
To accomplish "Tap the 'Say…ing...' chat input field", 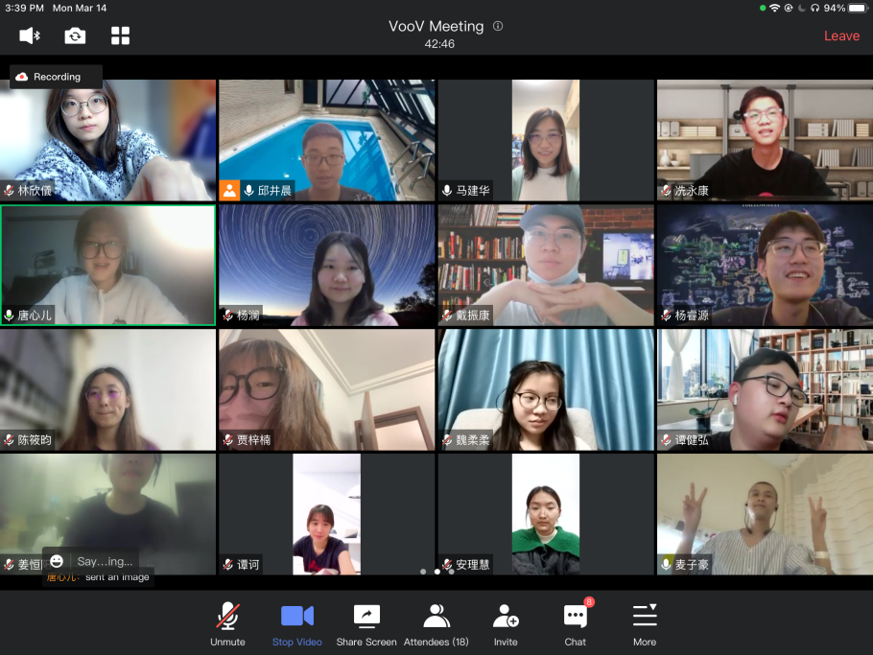I will 105,561.
